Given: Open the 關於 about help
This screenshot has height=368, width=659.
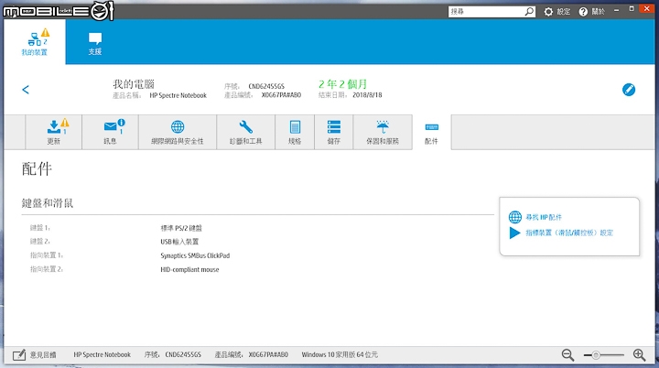Looking at the screenshot, I should 591,12.
